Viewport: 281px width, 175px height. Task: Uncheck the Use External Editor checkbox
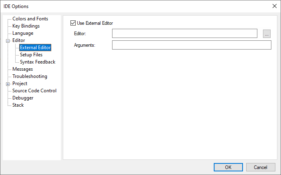point(73,23)
